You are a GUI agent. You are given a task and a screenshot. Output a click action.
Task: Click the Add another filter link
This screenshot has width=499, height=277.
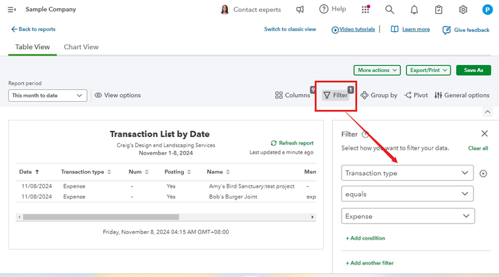[370, 263]
